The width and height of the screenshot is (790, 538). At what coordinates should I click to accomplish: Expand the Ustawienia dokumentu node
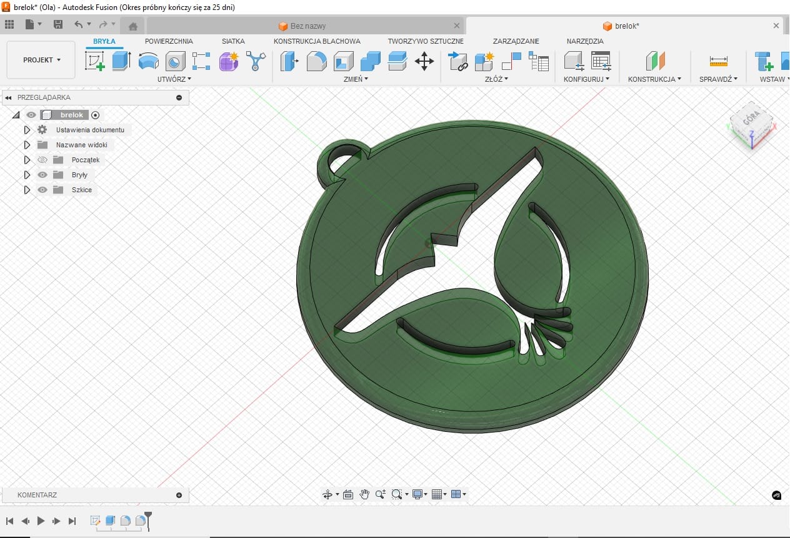pyautogui.click(x=27, y=130)
